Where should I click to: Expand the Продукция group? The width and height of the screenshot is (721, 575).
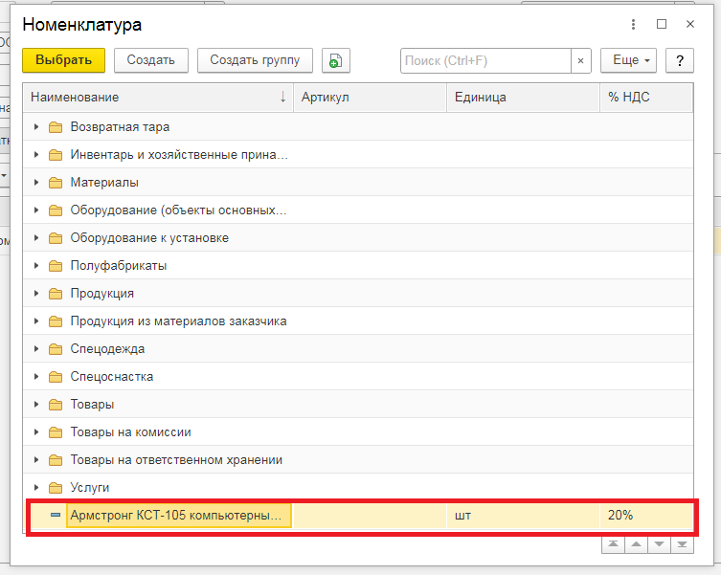point(36,294)
